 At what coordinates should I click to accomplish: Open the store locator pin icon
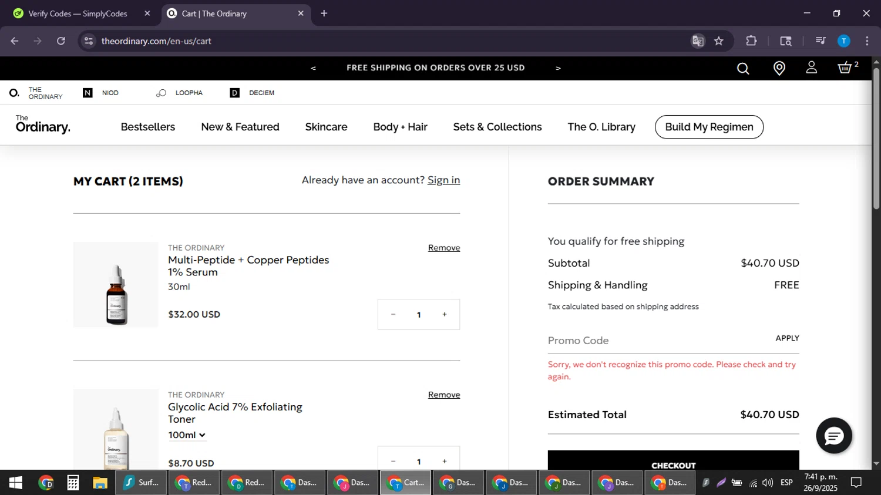coord(779,69)
